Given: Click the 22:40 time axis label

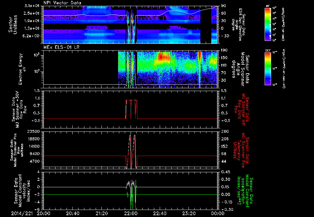Looking at the screenshot, I should 159,213.
